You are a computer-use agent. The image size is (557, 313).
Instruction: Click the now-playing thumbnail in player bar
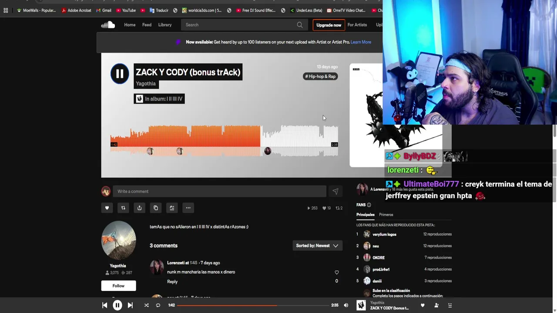tap(361, 305)
